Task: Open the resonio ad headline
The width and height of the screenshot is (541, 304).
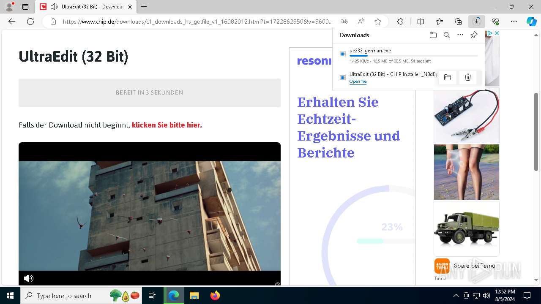Action: (x=349, y=128)
